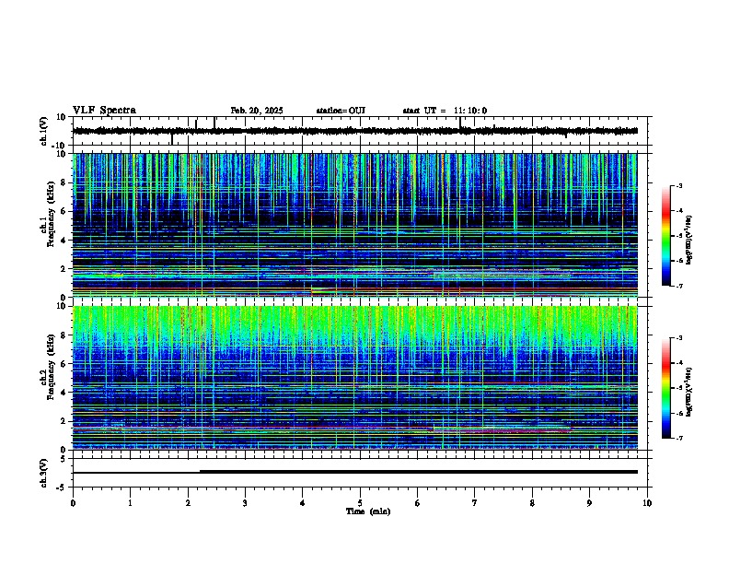This screenshot has height=564, width=729.
Task: Select the "ch.1(V)" axis label
Action: click(44, 131)
